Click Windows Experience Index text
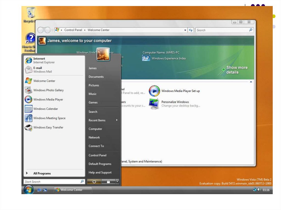 [169, 58]
